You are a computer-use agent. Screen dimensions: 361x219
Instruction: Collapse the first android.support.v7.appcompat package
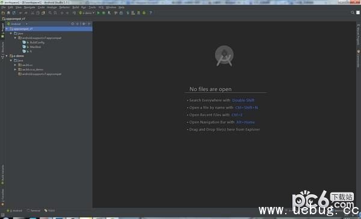point(16,38)
